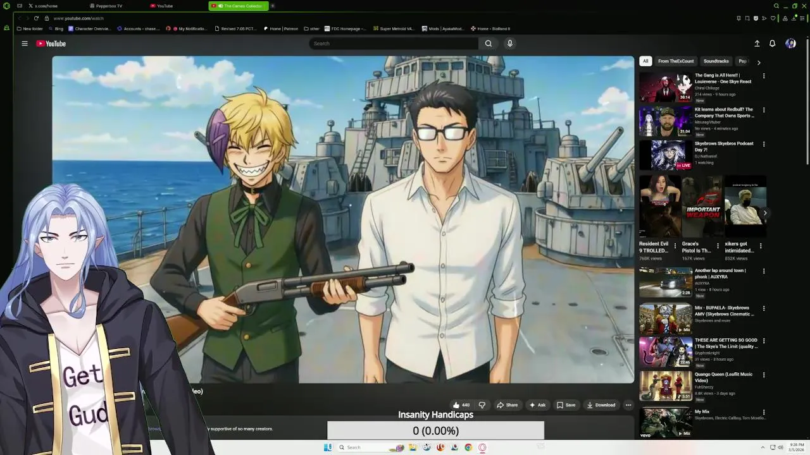Click inside the YouTube Search field
Screen dimensions: 810x455
tap(394, 44)
